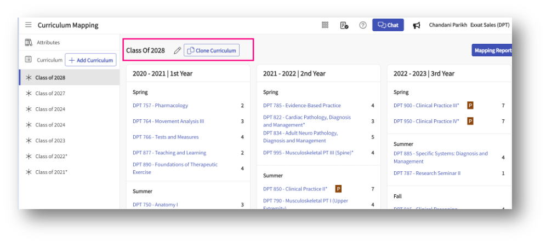Open the Chat button

388,25
